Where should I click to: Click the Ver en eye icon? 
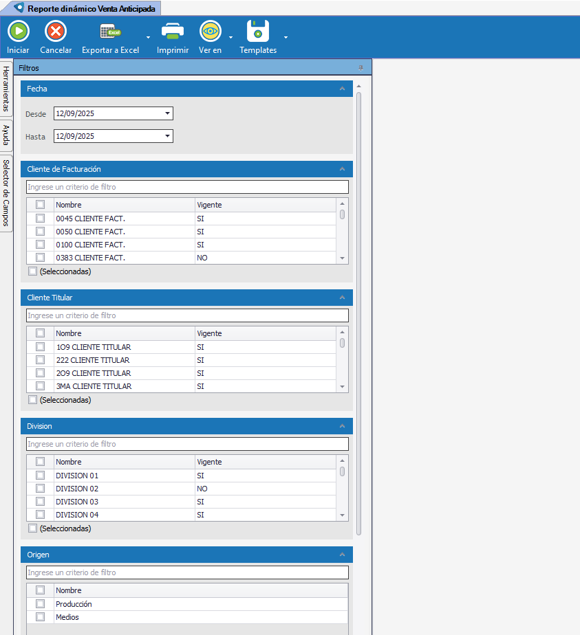tap(210, 32)
